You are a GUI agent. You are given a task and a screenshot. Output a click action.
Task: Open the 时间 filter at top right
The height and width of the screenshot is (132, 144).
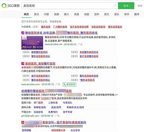tap(140, 6)
